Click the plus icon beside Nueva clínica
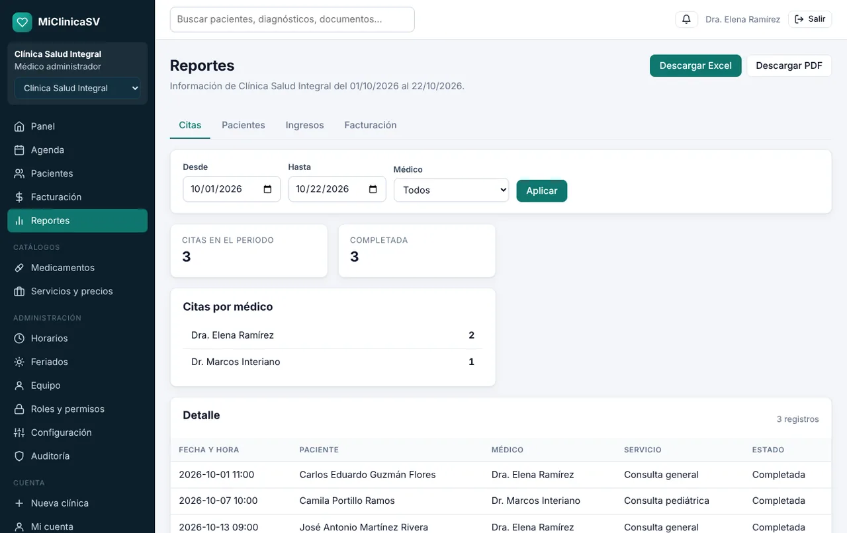This screenshot has width=847, height=533. pyautogui.click(x=19, y=503)
